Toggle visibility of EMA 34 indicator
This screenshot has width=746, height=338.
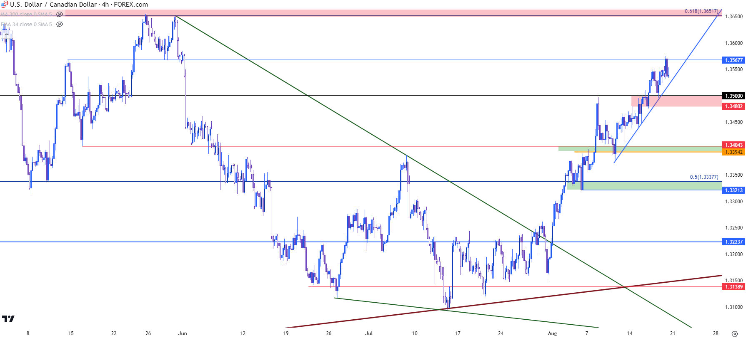click(x=60, y=24)
